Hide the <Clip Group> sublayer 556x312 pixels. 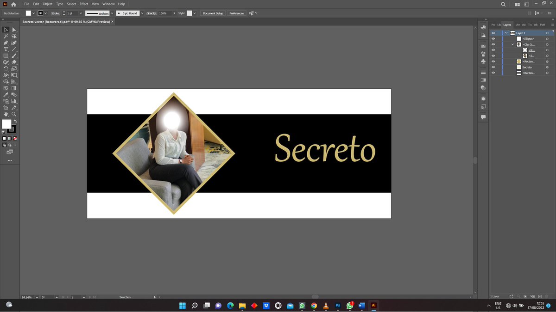click(x=493, y=44)
